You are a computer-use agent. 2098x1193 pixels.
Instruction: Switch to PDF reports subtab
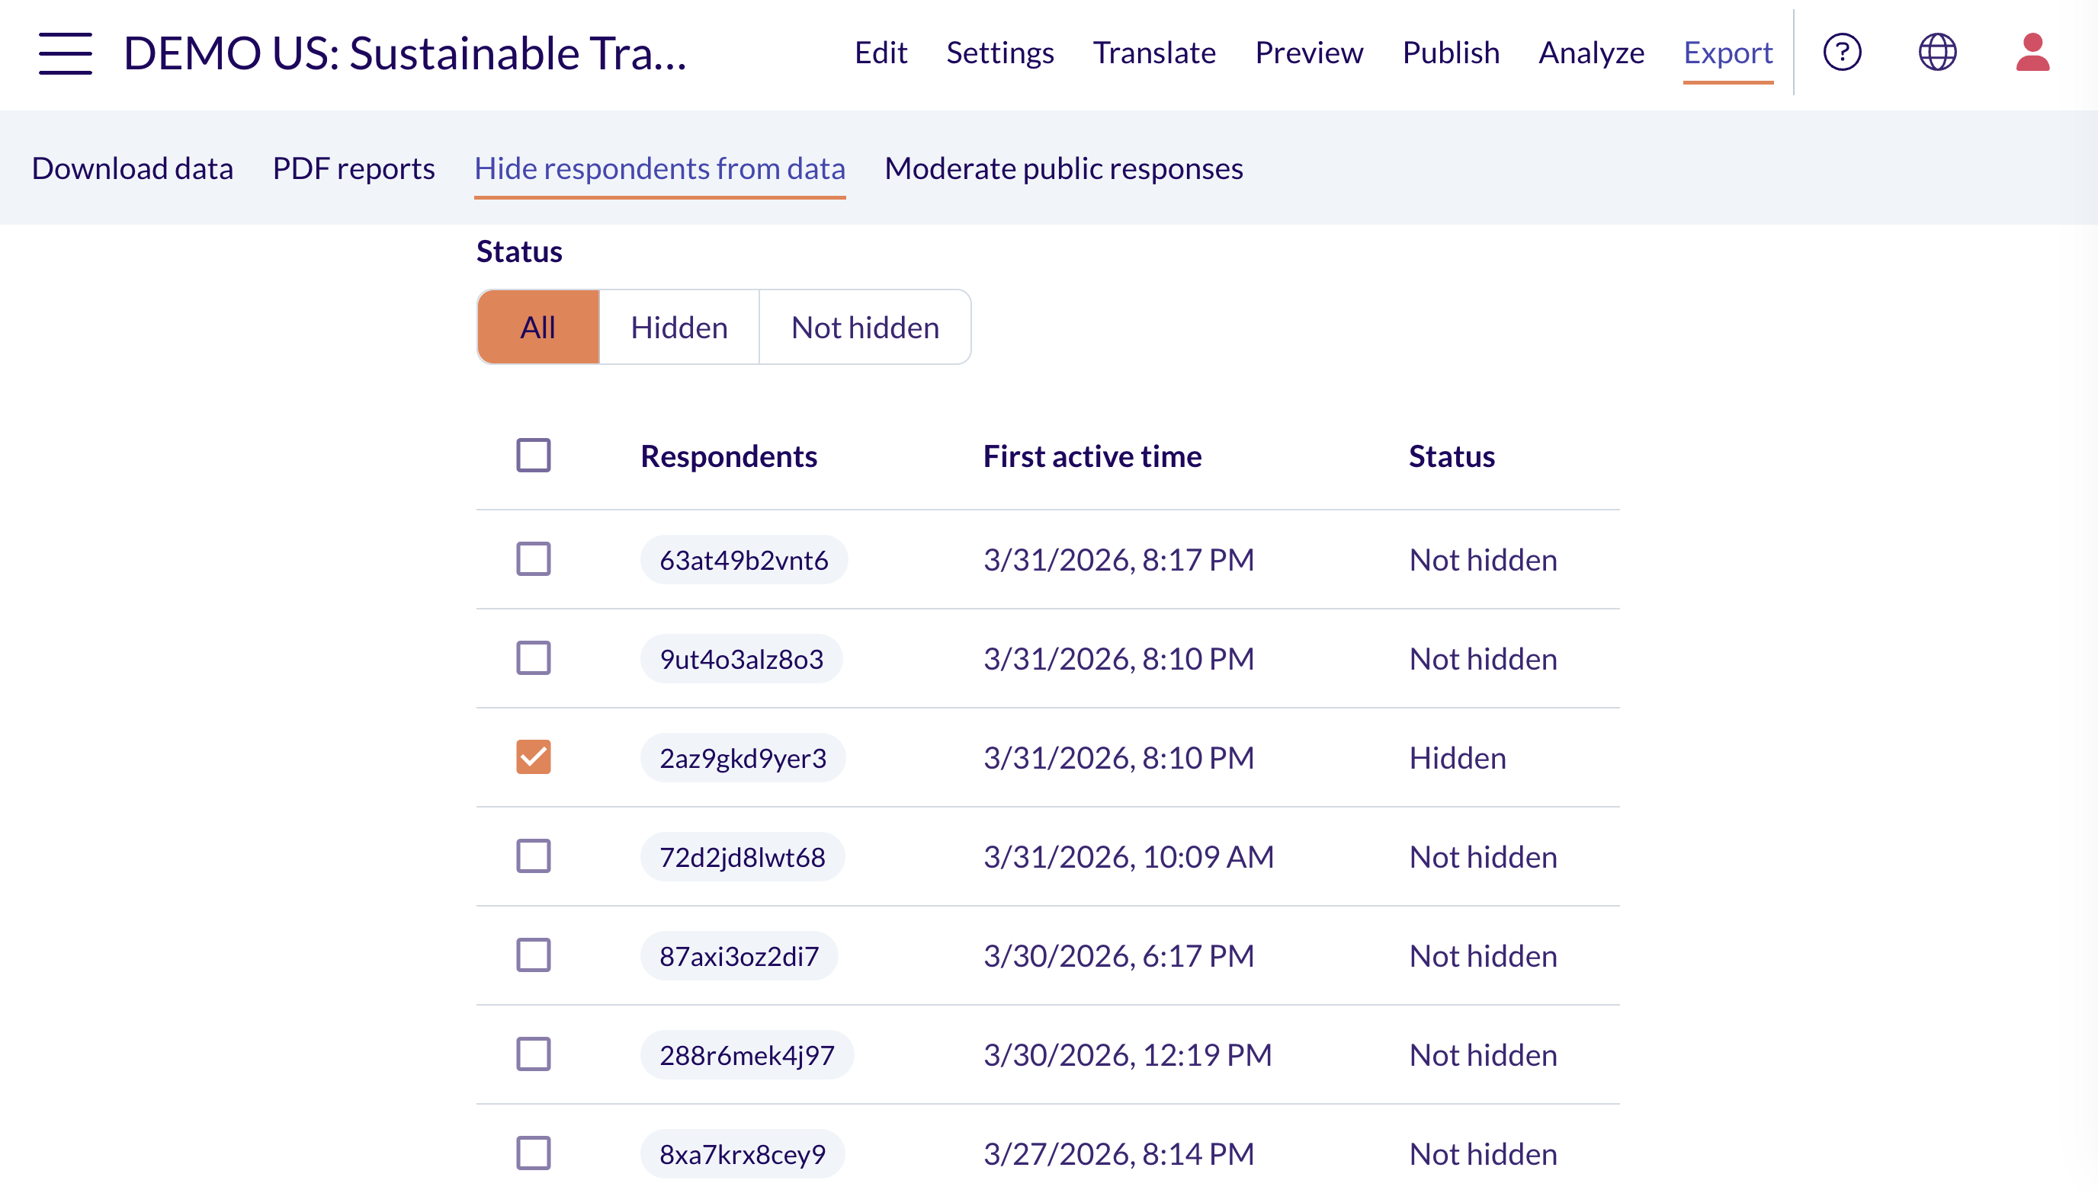(x=354, y=168)
